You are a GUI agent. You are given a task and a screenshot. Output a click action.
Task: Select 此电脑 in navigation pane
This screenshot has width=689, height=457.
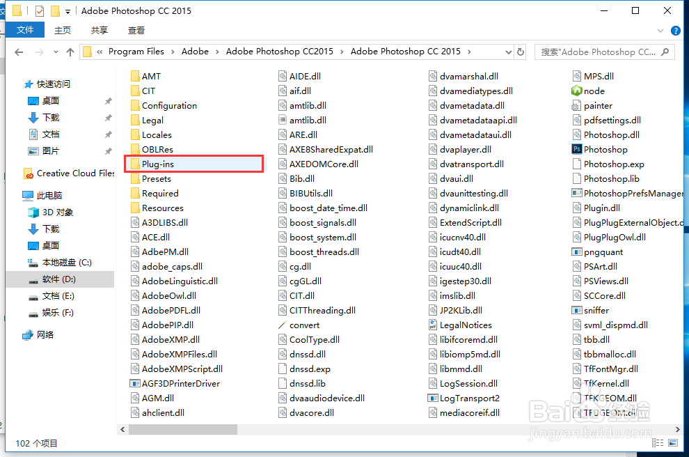coord(42,195)
